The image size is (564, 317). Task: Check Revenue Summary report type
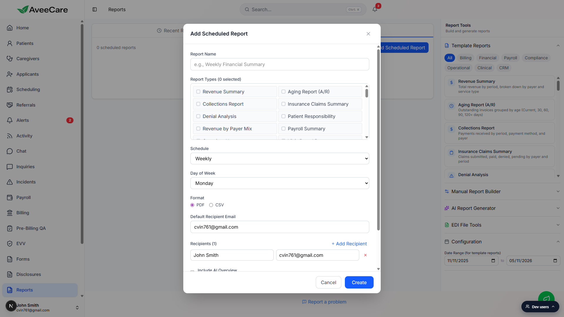pos(198,92)
